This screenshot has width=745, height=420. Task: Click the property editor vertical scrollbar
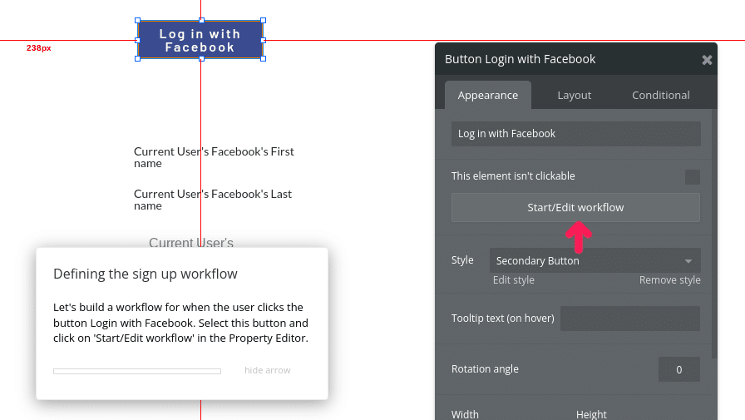714,234
